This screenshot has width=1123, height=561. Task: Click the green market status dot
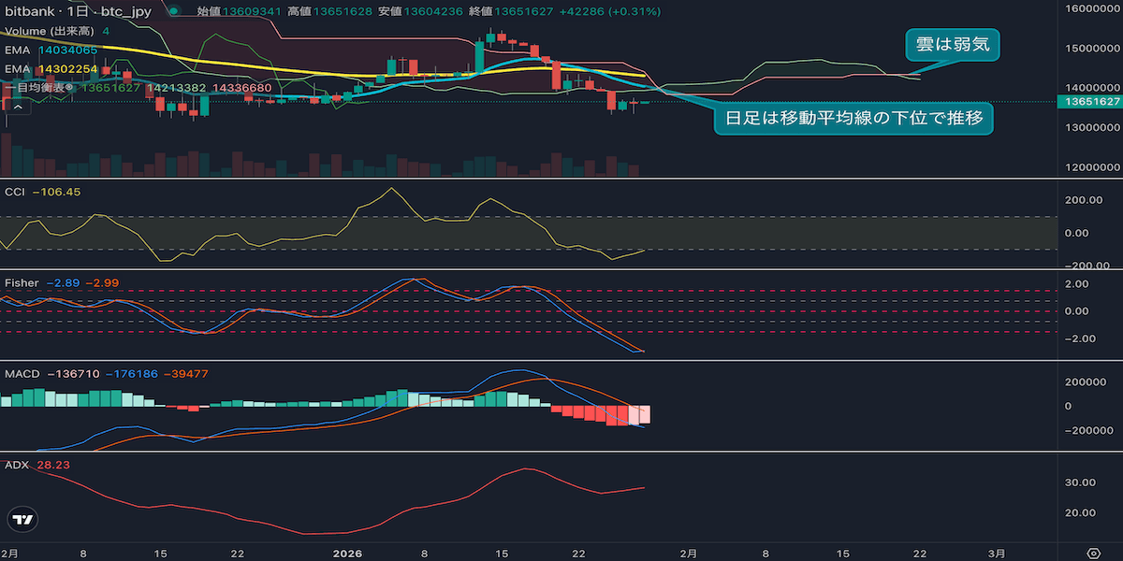tap(174, 11)
